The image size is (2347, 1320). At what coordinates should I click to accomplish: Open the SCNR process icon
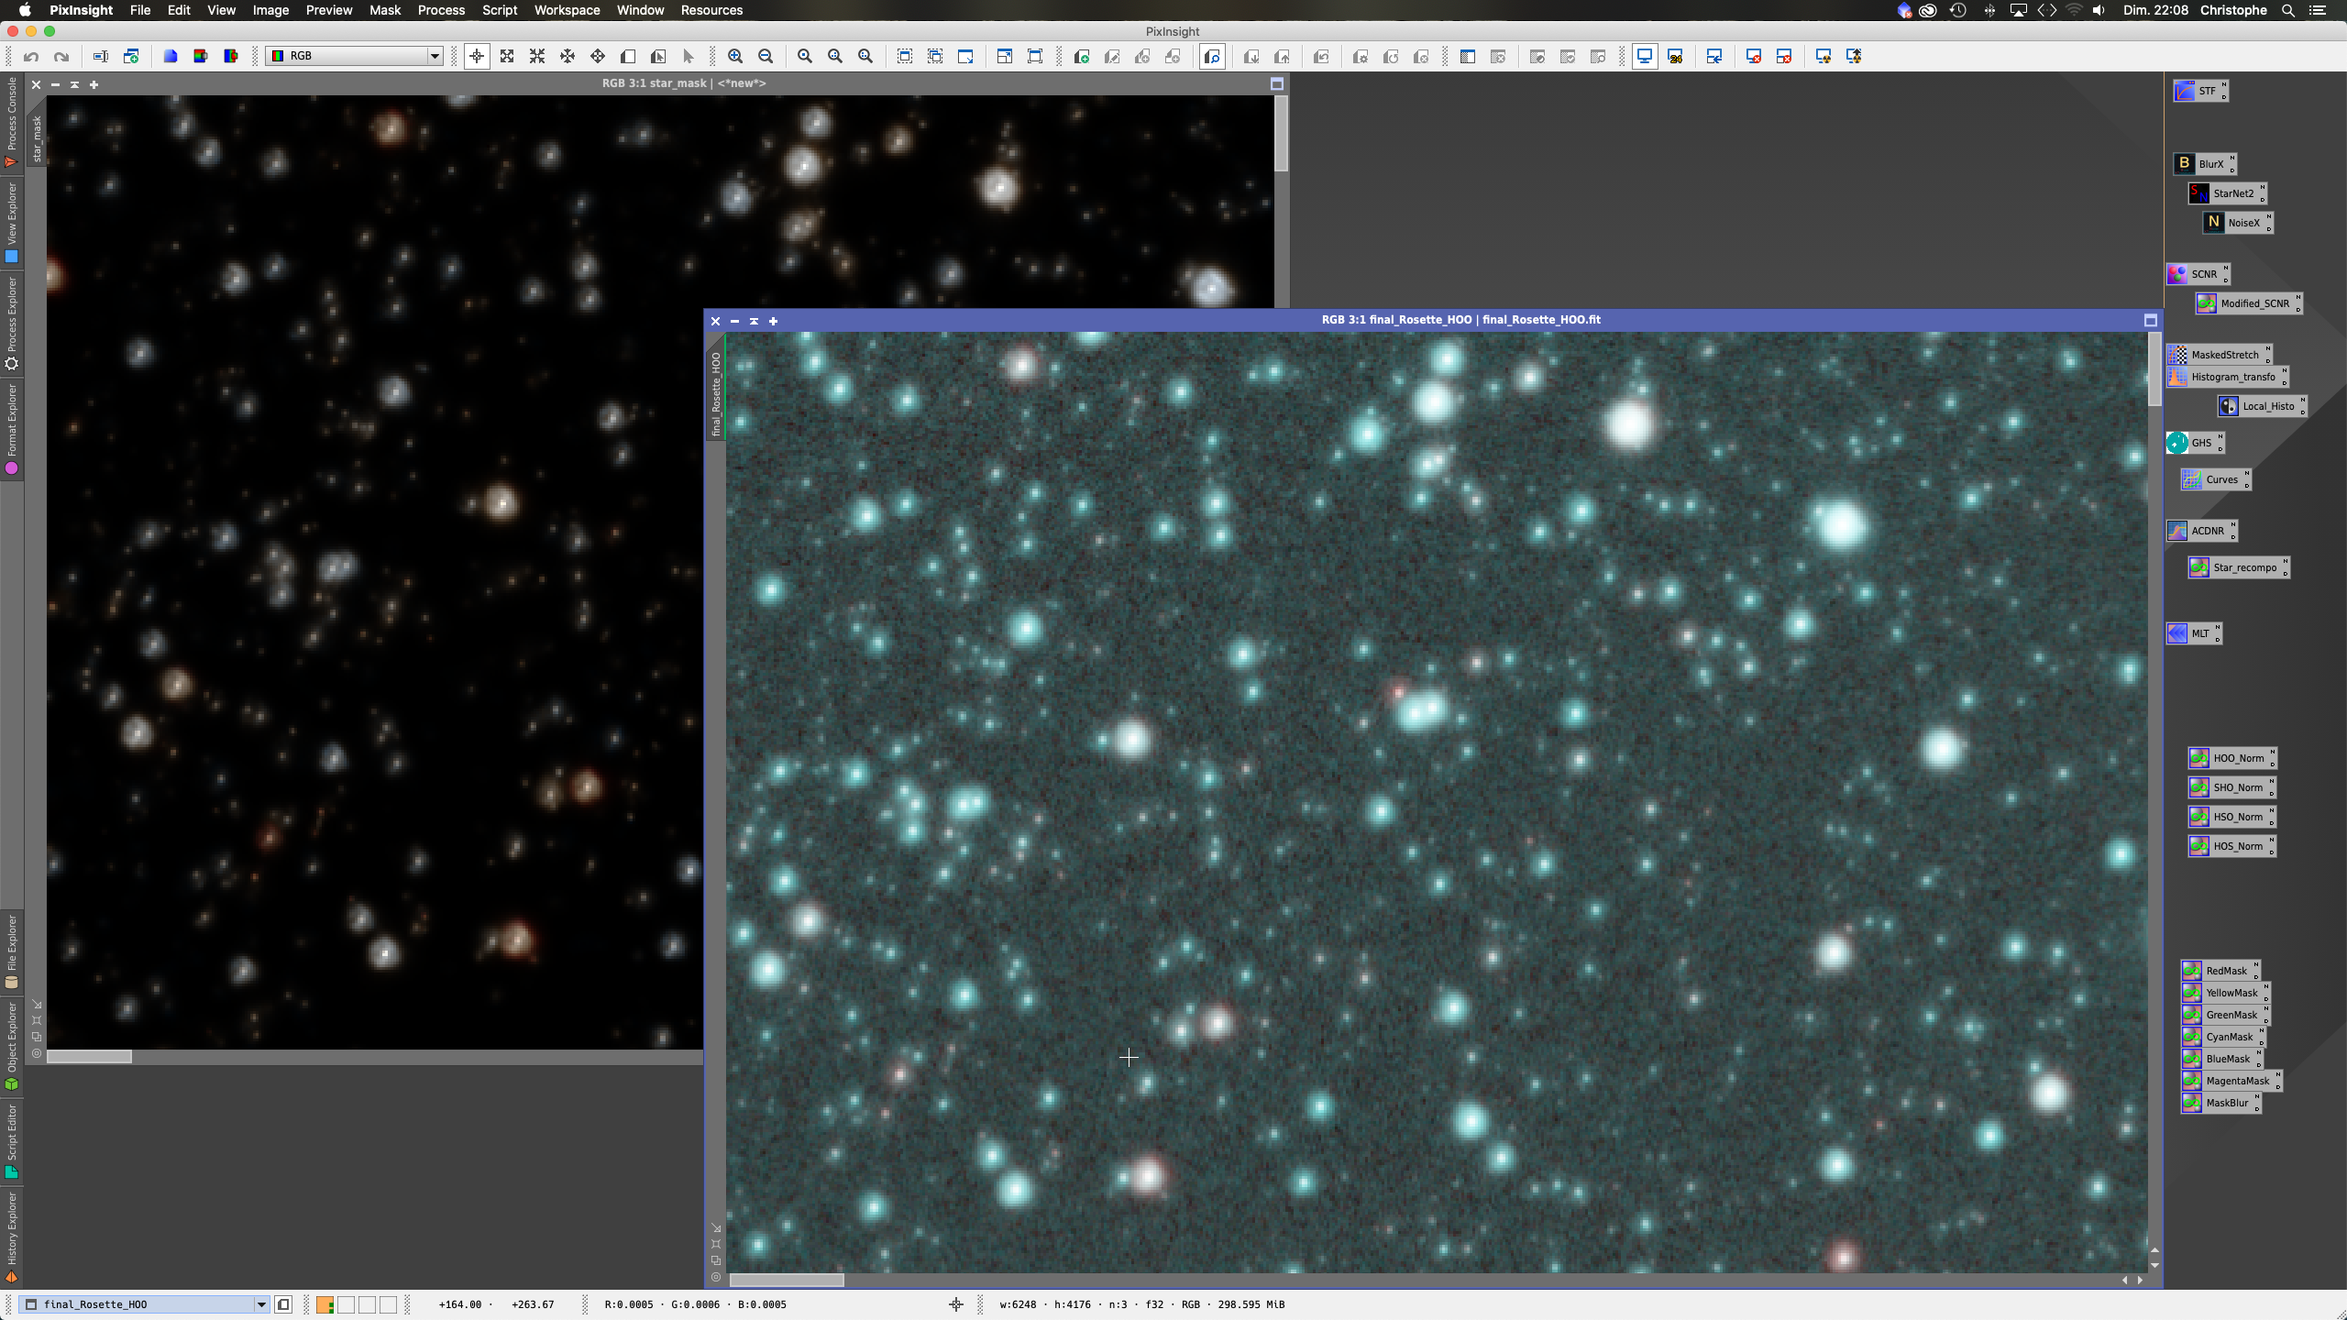[x=2197, y=274]
